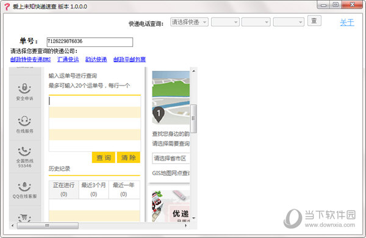Switch to the 正在进行 (0) tab
This screenshot has height=238, width=366.
[63, 190]
